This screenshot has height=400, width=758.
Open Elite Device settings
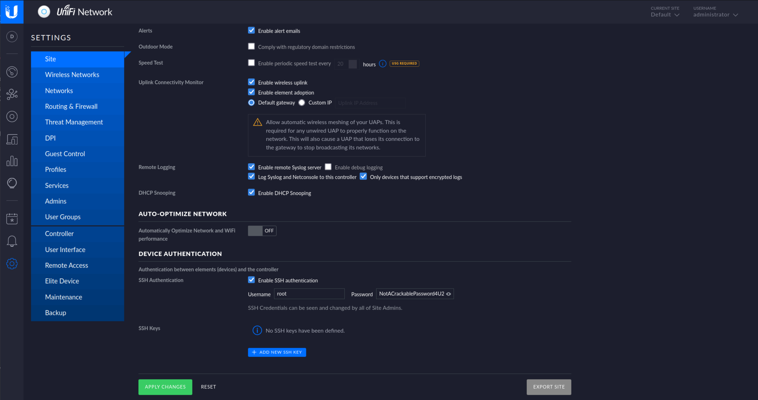[x=77, y=281]
